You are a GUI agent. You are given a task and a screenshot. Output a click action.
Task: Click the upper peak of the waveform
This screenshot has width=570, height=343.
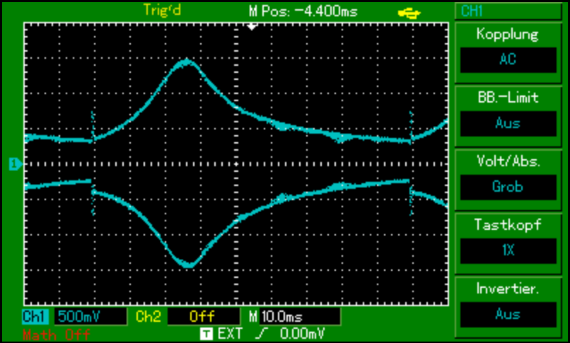[187, 63]
